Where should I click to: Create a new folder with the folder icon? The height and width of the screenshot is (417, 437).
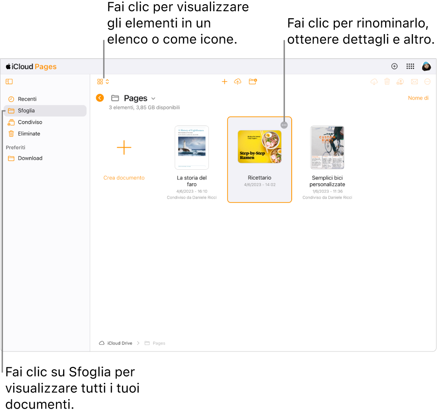point(253,81)
